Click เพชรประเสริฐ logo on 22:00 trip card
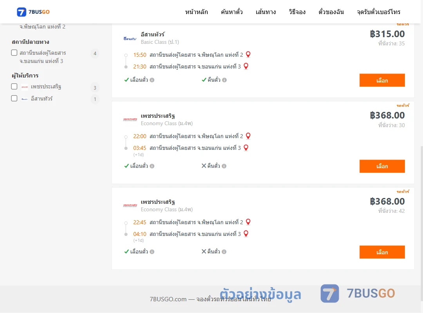423x313 pixels. click(130, 119)
